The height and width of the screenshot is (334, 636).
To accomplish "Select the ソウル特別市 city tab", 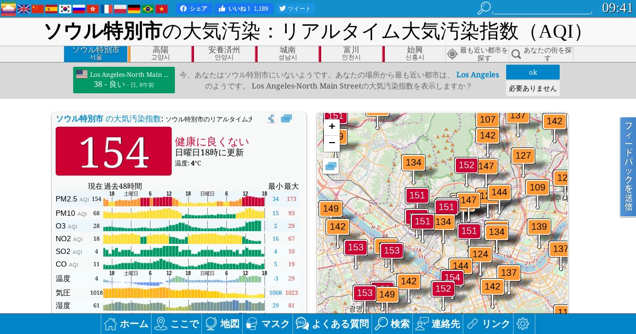I will tap(96, 54).
